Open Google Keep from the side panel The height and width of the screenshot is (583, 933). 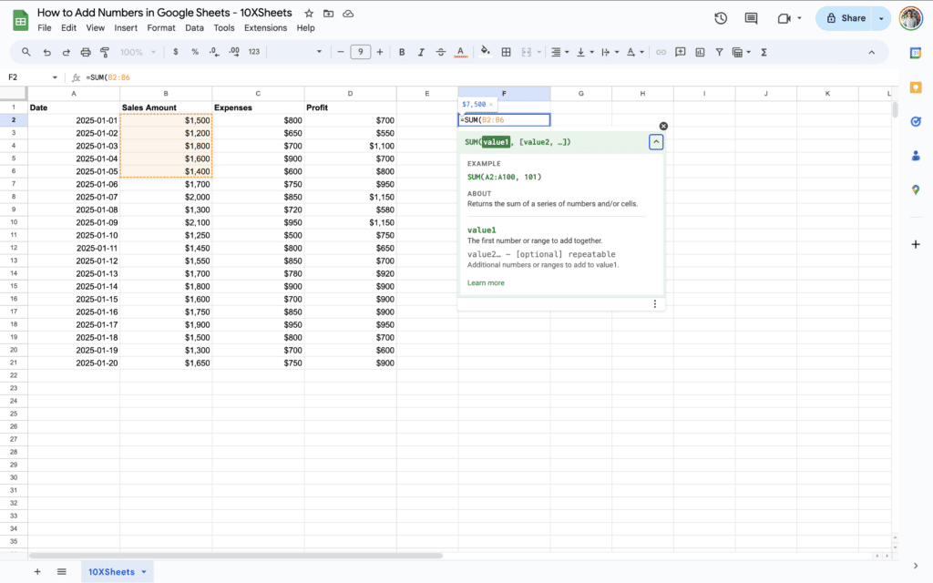click(x=915, y=88)
